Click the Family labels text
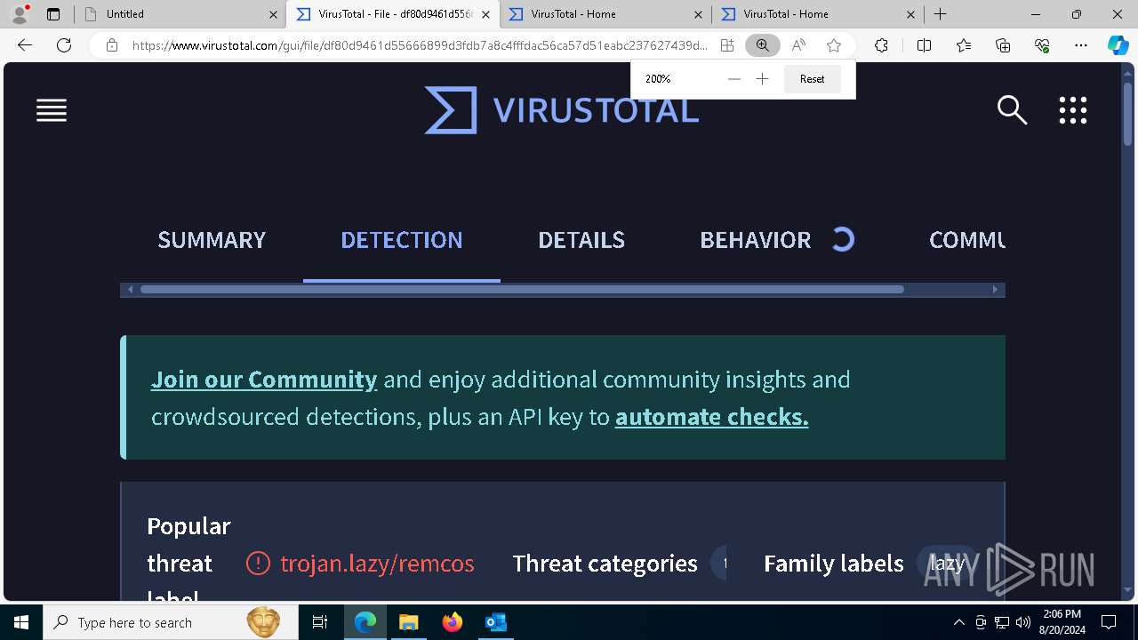Screen dimensions: 1138x640 click(834, 564)
